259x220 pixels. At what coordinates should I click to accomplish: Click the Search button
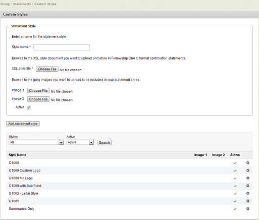pyautogui.click(x=104, y=143)
